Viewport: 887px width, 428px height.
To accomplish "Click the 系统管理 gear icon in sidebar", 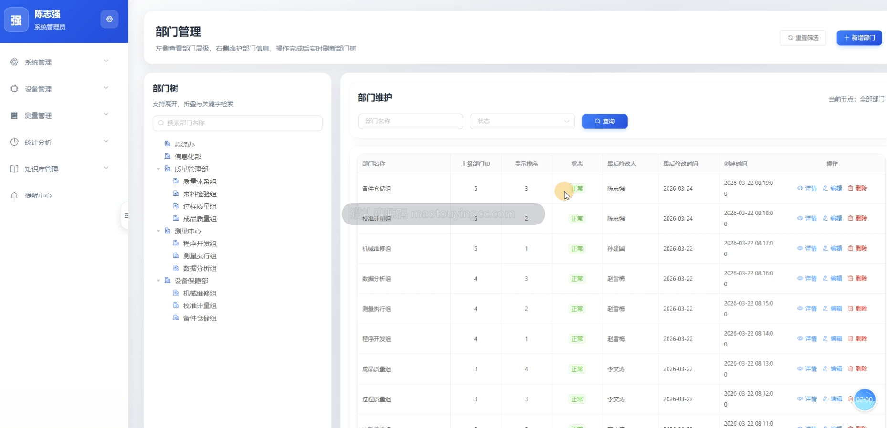I will (x=14, y=62).
